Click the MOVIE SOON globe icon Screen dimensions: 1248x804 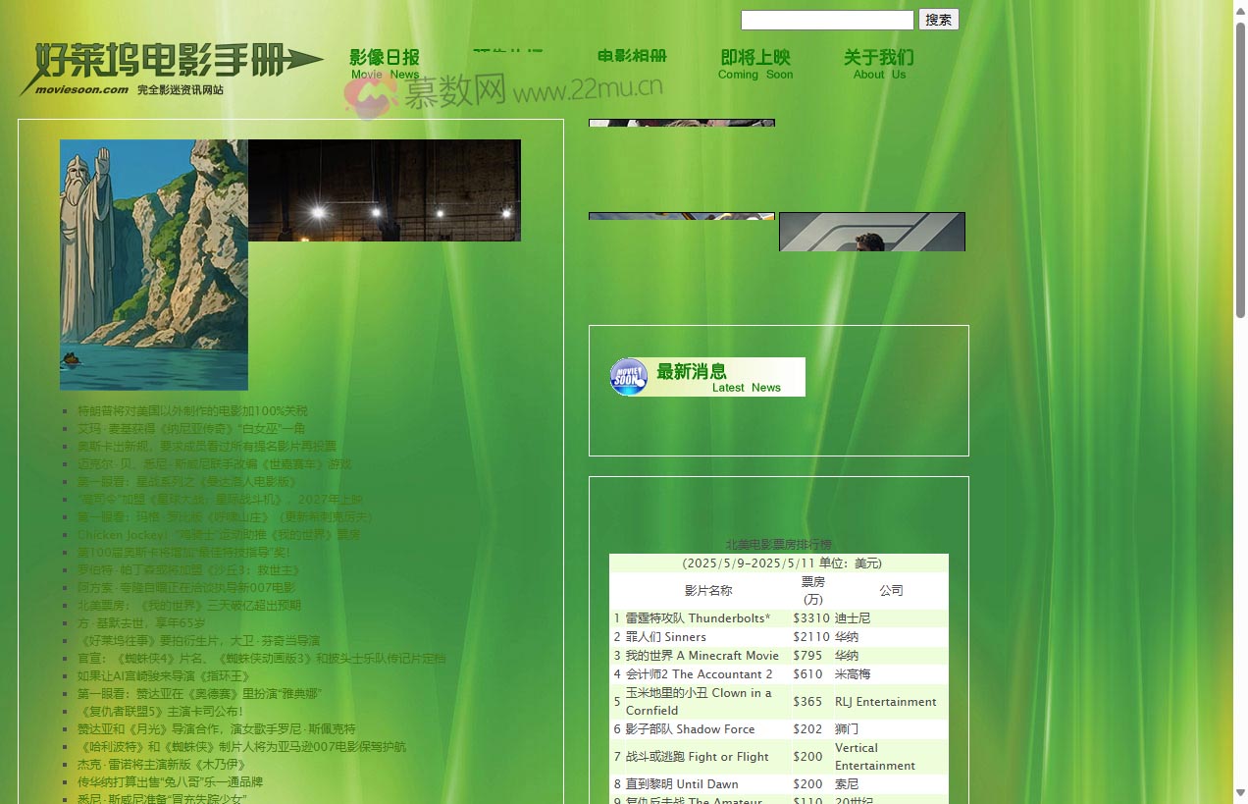click(628, 376)
